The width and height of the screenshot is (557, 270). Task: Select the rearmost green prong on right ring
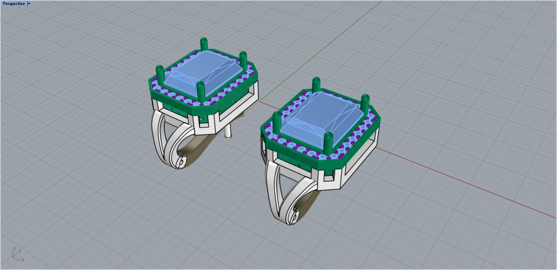click(x=316, y=84)
